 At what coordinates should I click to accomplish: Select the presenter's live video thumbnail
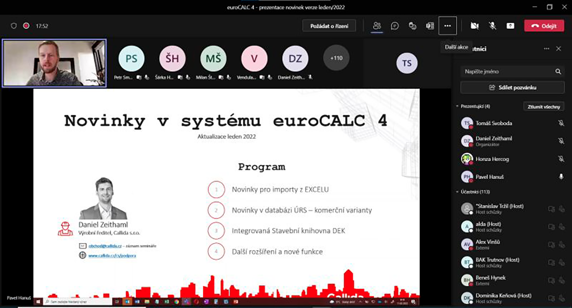pos(54,63)
